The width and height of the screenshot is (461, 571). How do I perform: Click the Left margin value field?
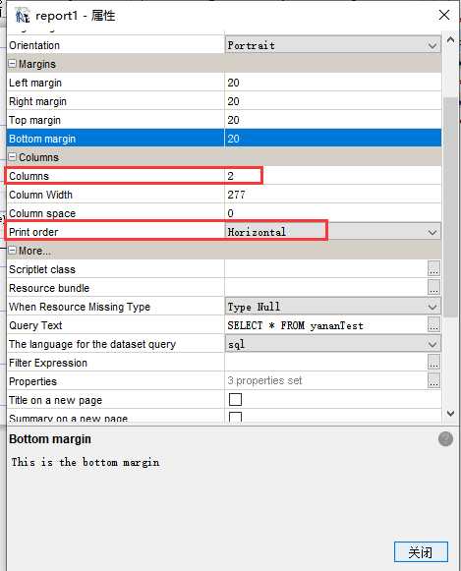(x=333, y=83)
